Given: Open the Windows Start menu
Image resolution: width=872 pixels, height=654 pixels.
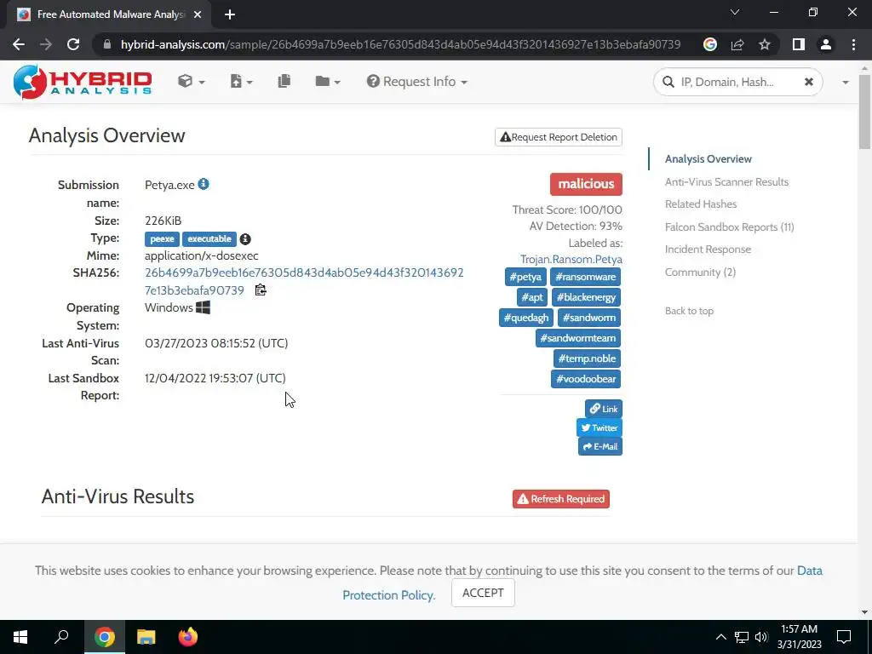Looking at the screenshot, I should [x=20, y=637].
